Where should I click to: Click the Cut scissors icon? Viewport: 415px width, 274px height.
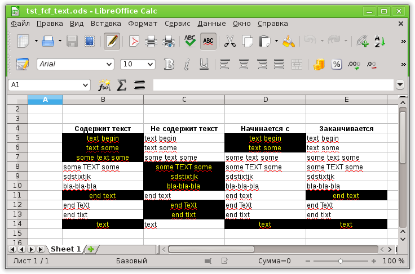(x=230, y=41)
